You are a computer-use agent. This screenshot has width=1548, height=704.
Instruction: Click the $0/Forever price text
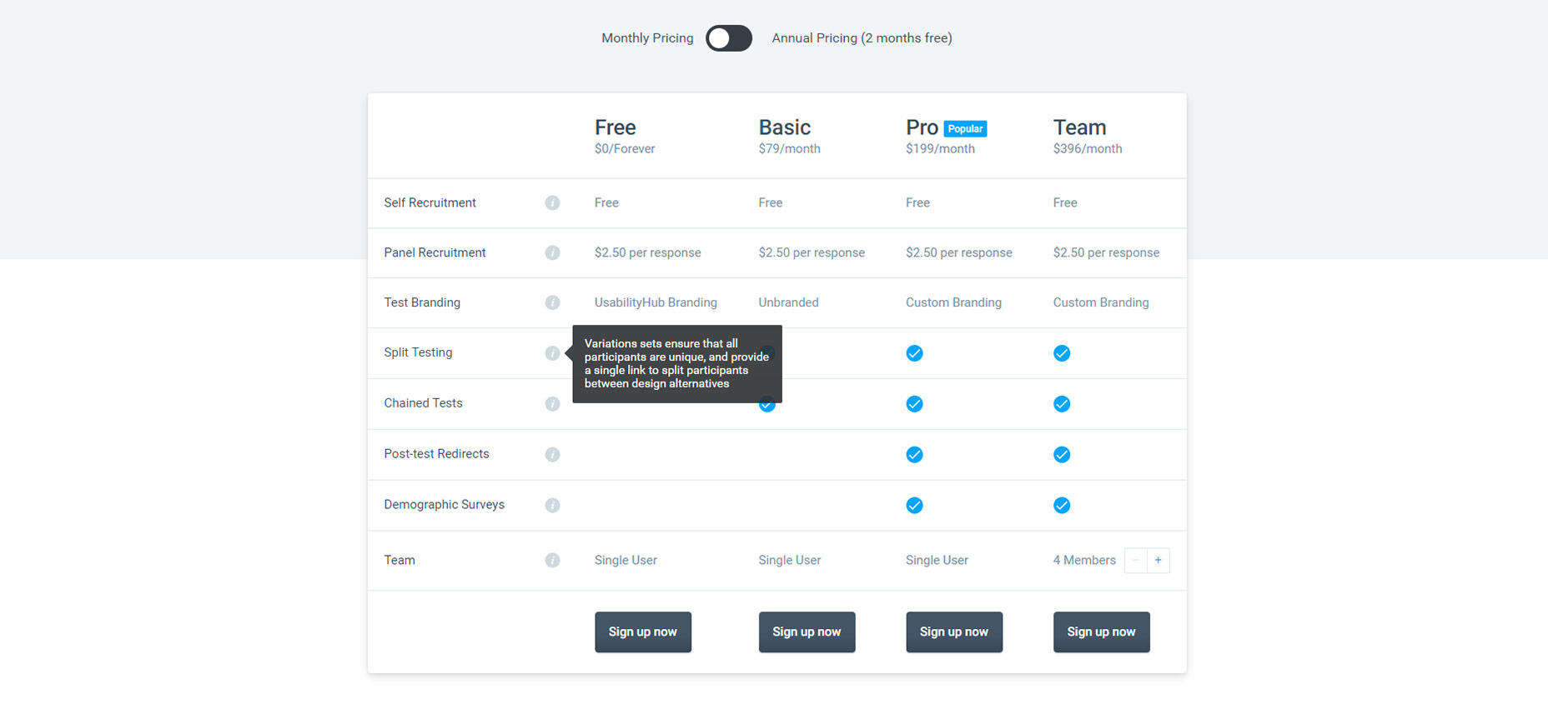[625, 149]
